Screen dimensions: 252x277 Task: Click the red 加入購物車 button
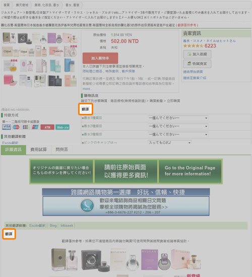(x=100, y=58)
